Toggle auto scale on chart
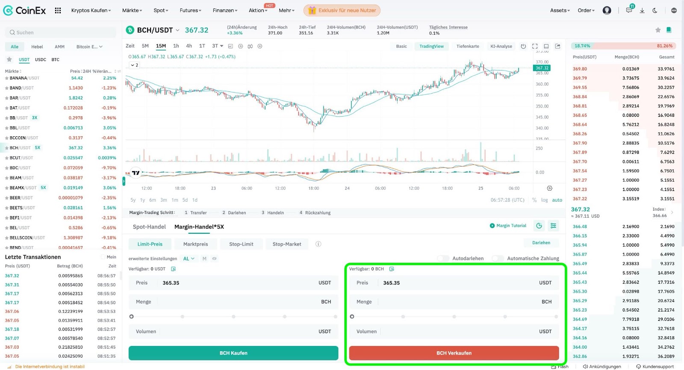 click(x=557, y=200)
